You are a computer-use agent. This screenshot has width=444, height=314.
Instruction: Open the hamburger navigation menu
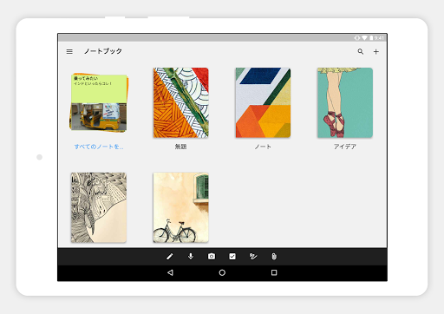[69, 51]
